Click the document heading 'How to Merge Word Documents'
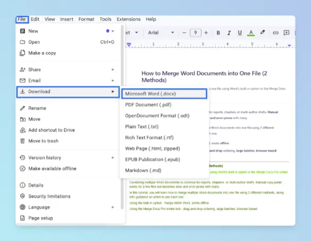The height and width of the screenshot is (241, 311). 204,76
